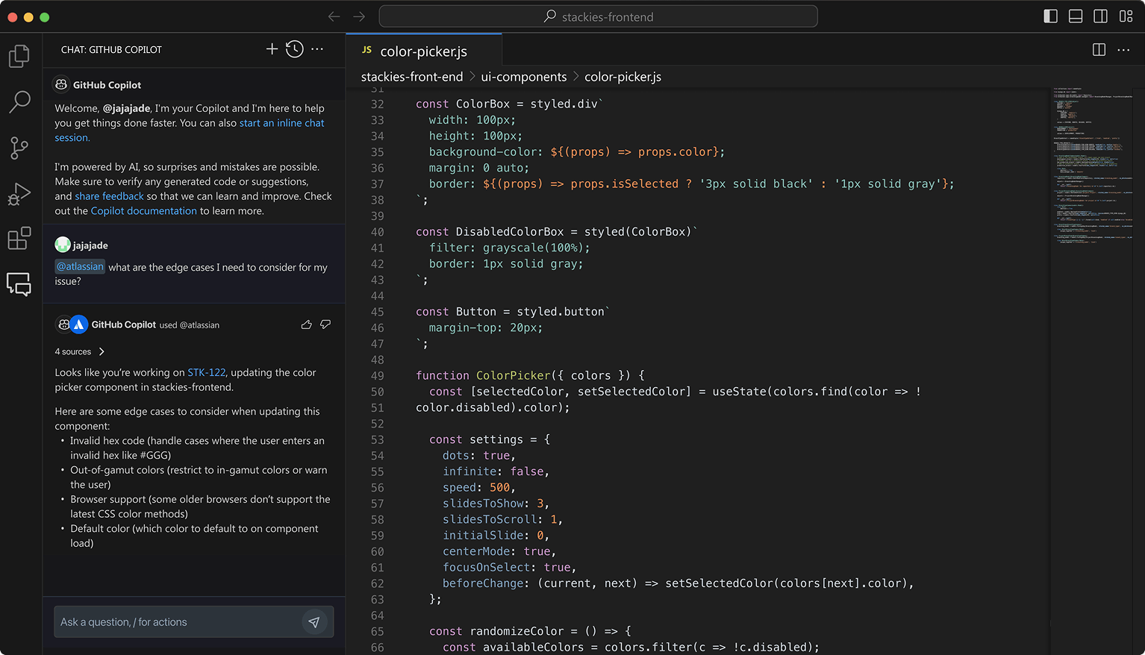Open the Run and Debug view
The height and width of the screenshot is (655, 1145).
click(19, 194)
